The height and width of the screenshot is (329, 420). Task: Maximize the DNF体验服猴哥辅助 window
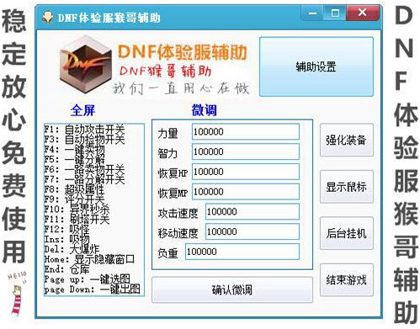pos(335,13)
